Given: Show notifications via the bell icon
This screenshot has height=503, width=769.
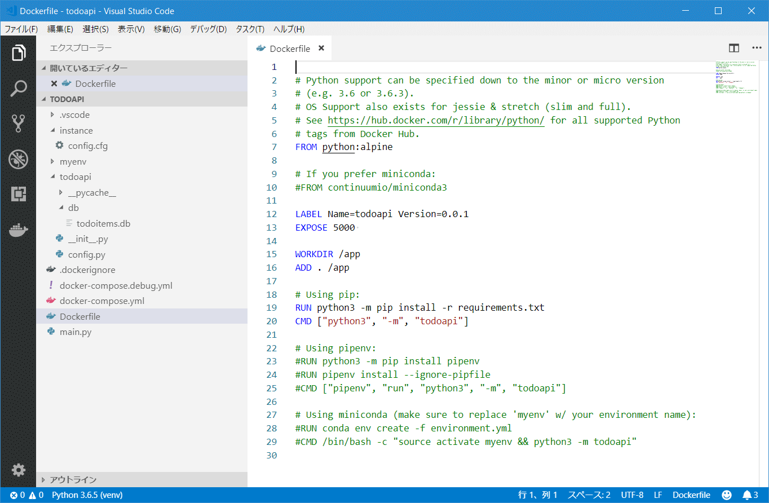Looking at the screenshot, I should coord(747,495).
